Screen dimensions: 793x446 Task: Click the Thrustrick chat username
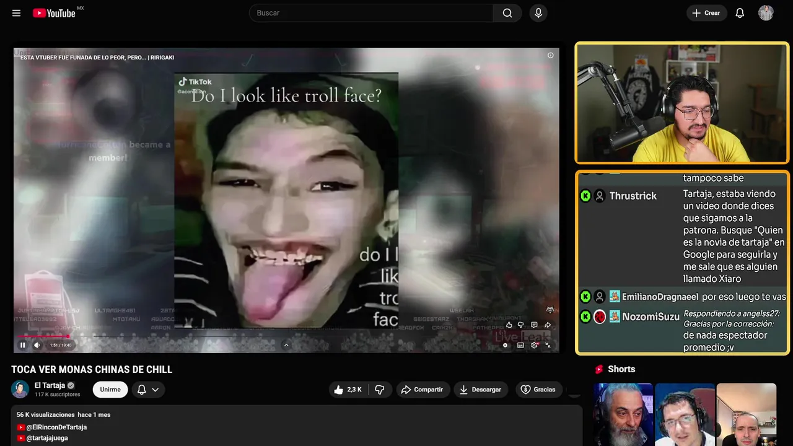point(633,196)
